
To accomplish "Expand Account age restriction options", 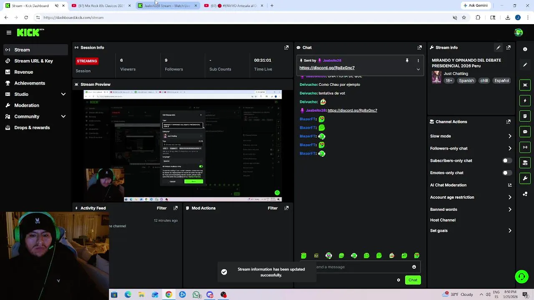I will [510, 197].
